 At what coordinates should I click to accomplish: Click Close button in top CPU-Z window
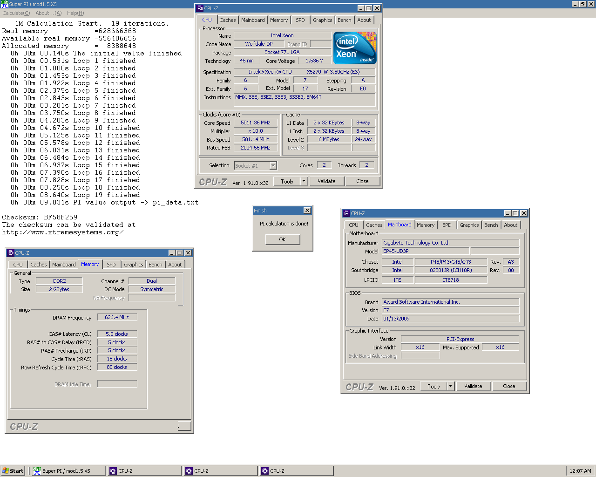coord(362,181)
